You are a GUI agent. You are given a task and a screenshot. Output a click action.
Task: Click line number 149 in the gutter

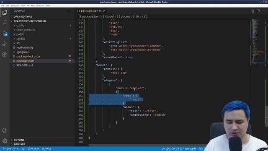point(81,65)
